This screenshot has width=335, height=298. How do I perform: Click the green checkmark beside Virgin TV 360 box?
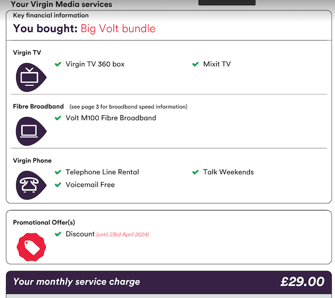(58, 64)
